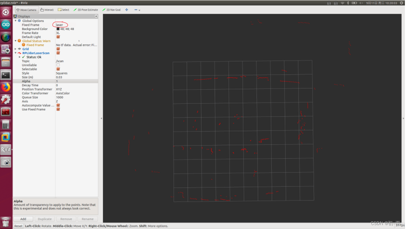The height and width of the screenshot is (229, 406).
Task: Select the Move Camera tool
Action: coord(27,10)
